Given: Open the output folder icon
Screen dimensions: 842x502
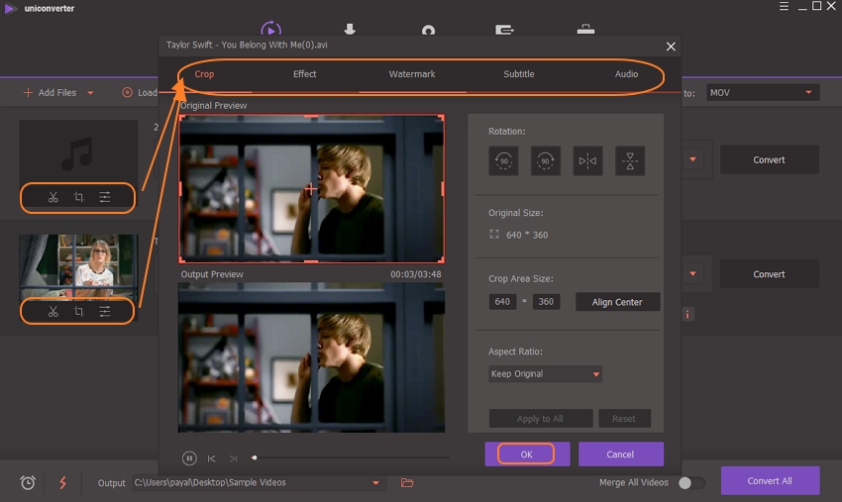Looking at the screenshot, I should pyautogui.click(x=406, y=482).
